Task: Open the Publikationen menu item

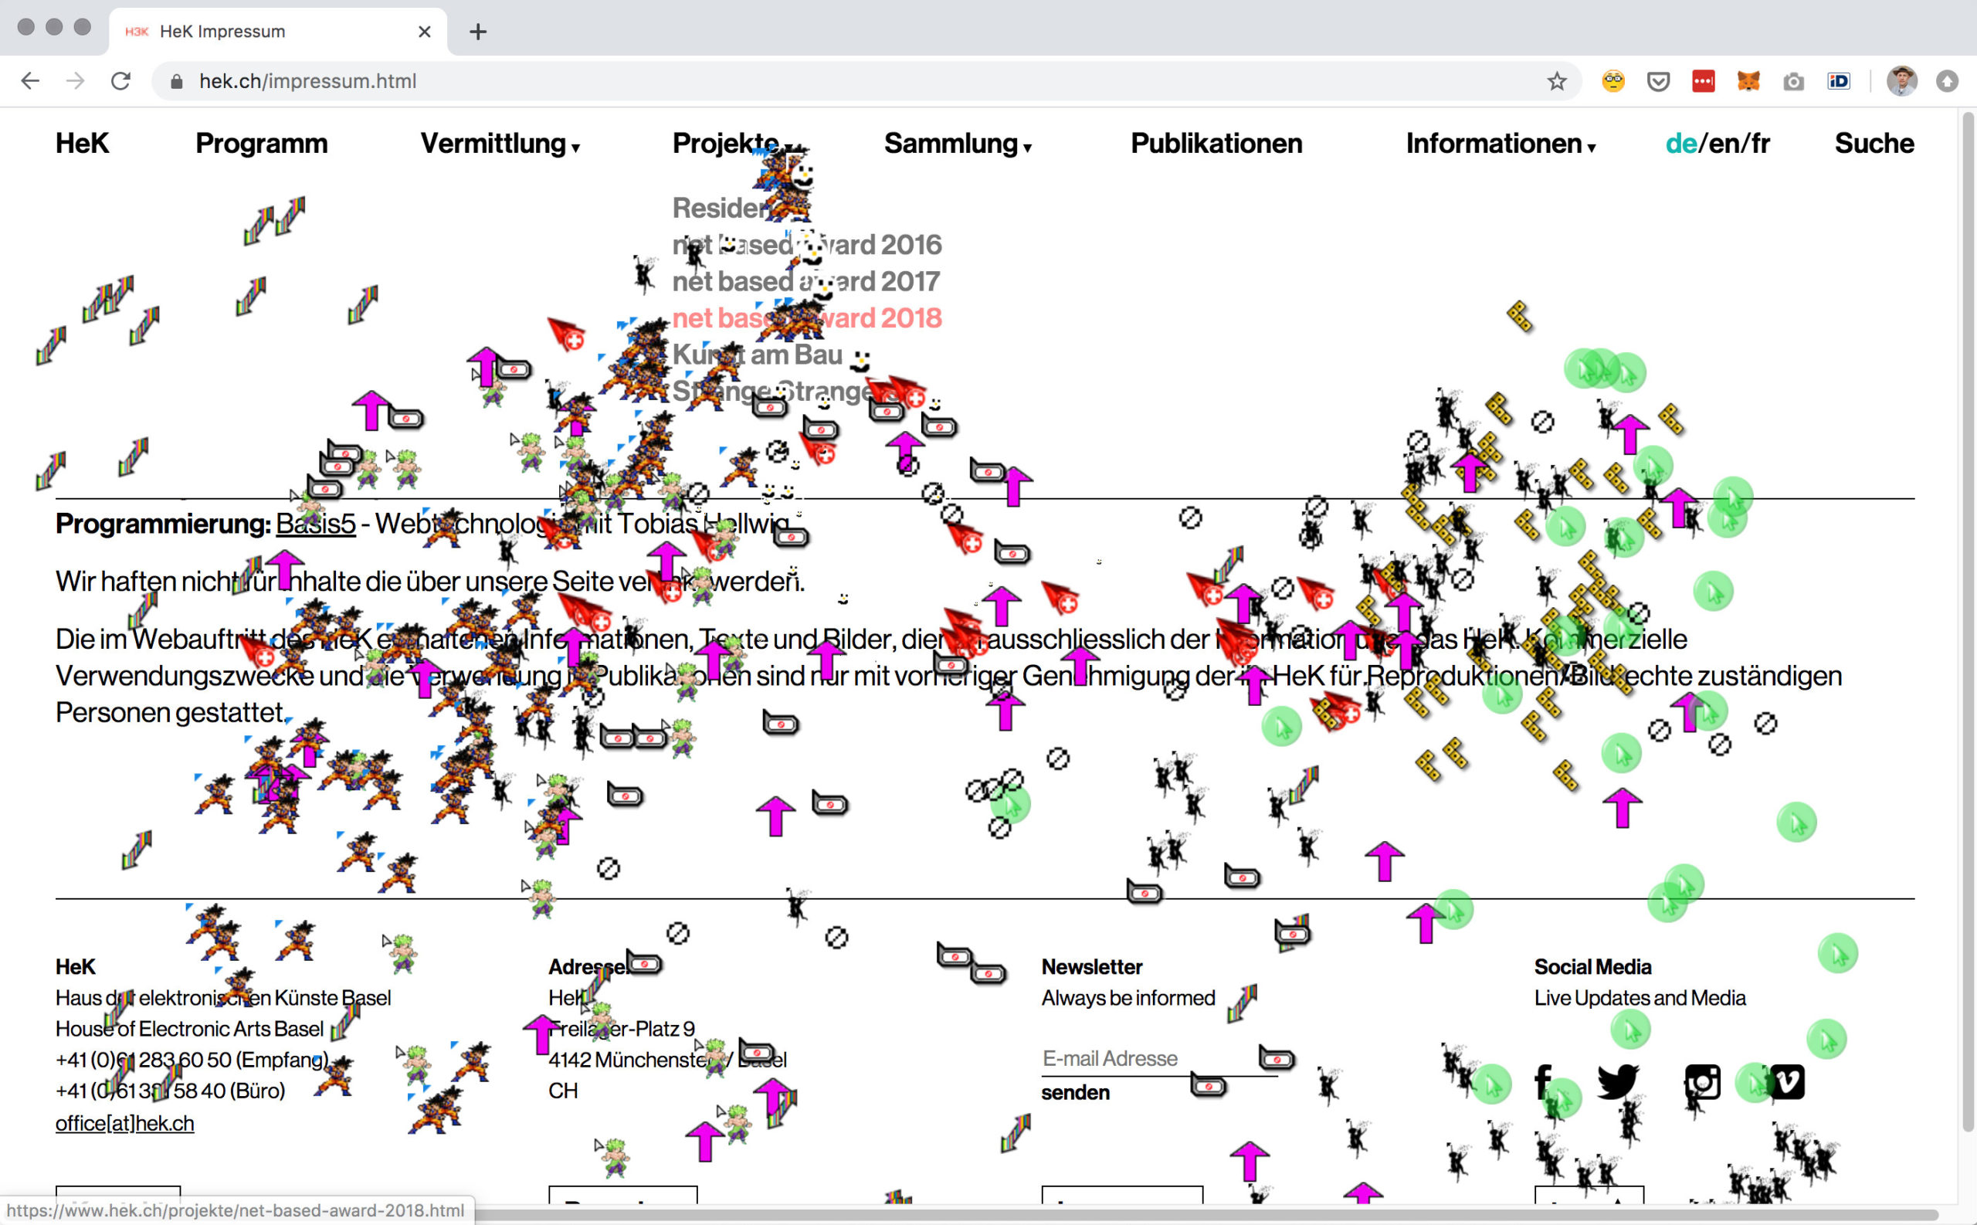Action: [x=1216, y=144]
